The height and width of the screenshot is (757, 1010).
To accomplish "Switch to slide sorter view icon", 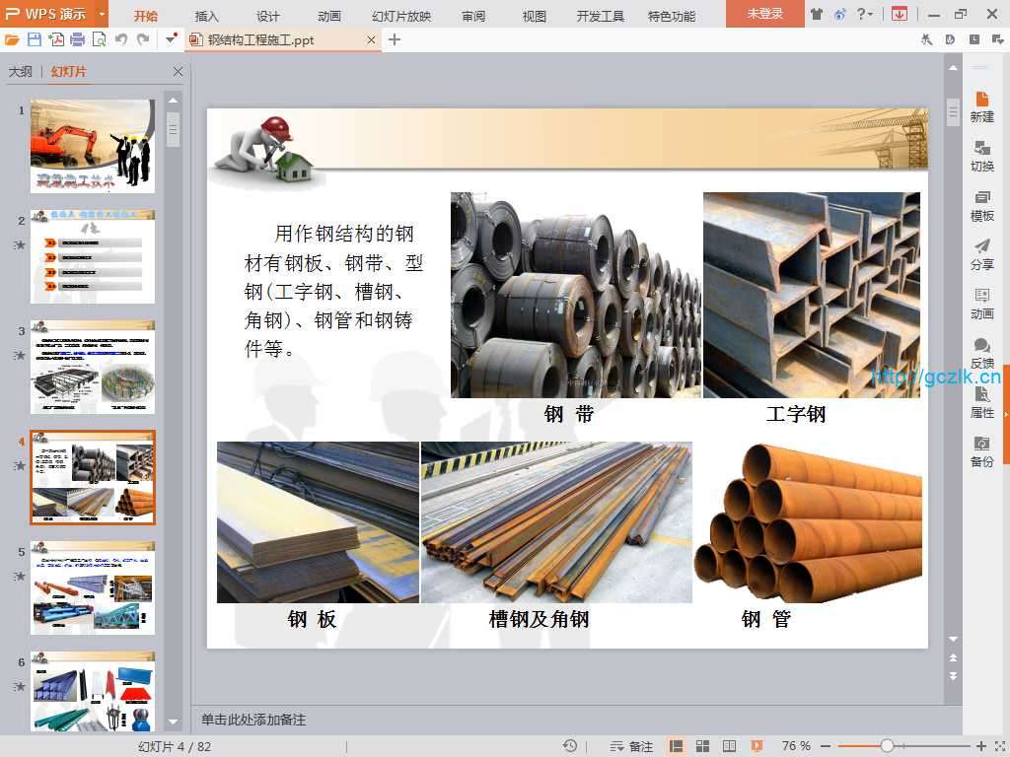I will [x=703, y=746].
